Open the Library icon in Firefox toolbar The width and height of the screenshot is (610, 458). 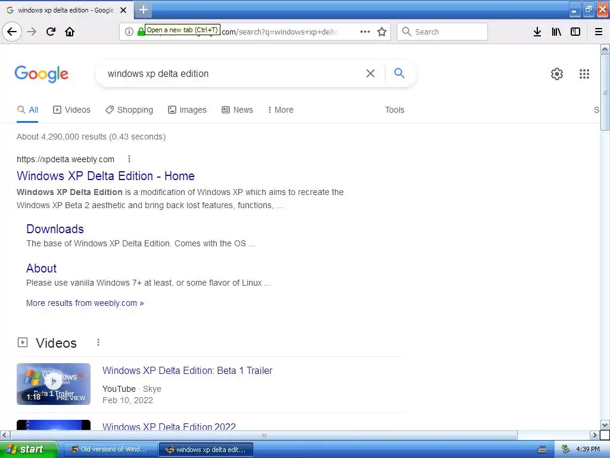point(556,32)
